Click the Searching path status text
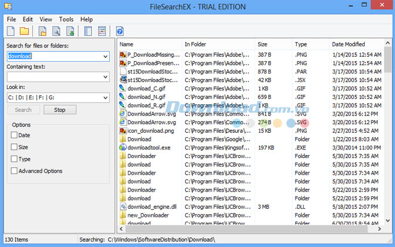 [x=147, y=240]
